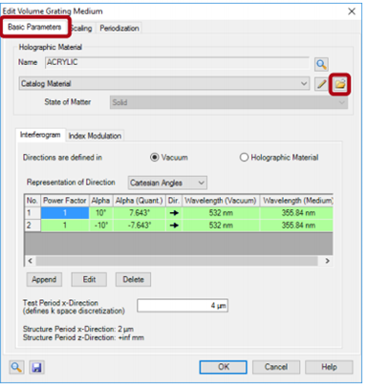The width and height of the screenshot is (367, 388).
Task: Click direction arrow in row 1
Action: tap(174, 213)
